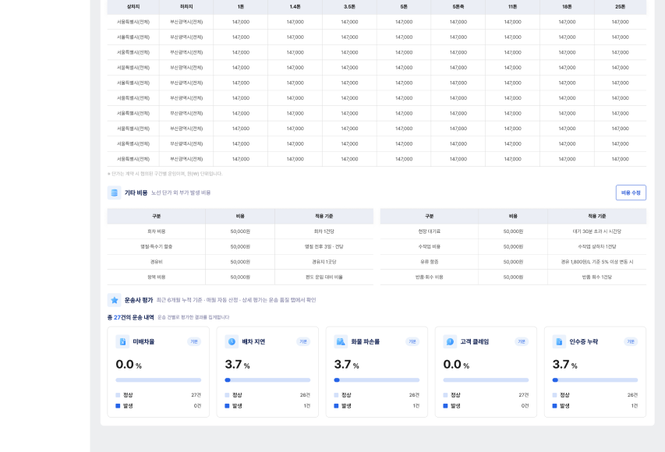Click the 상차지 column header
The width and height of the screenshot is (665, 452).
(133, 7)
